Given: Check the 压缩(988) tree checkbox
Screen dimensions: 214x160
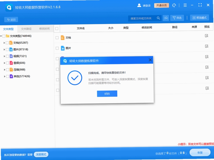Looking at the screenshot, I should (8, 70).
